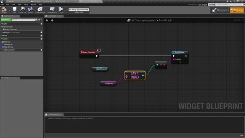The height and width of the screenshot is (138, 245).
Task: Switch to Graph mode
Action: (x=237, y=10)
